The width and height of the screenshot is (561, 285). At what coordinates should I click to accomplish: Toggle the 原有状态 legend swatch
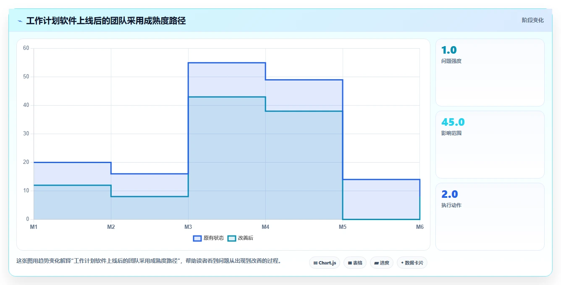pos(197,238)
